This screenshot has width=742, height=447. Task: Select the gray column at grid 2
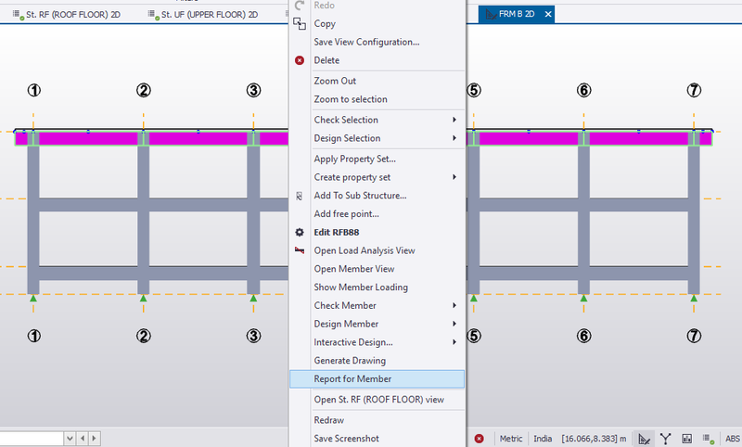point(144,220)
